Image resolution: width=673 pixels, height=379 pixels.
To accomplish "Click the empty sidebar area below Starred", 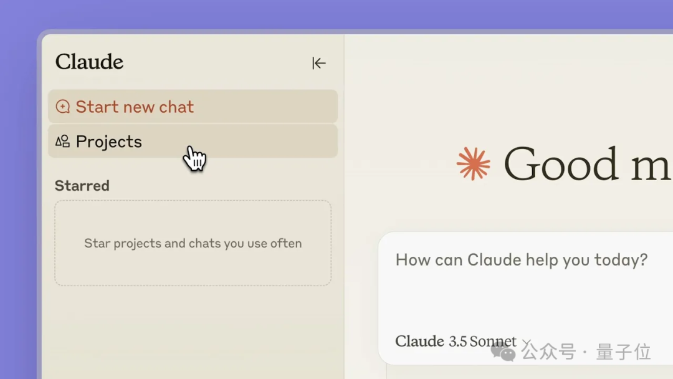I will click(x=193, y=330).
